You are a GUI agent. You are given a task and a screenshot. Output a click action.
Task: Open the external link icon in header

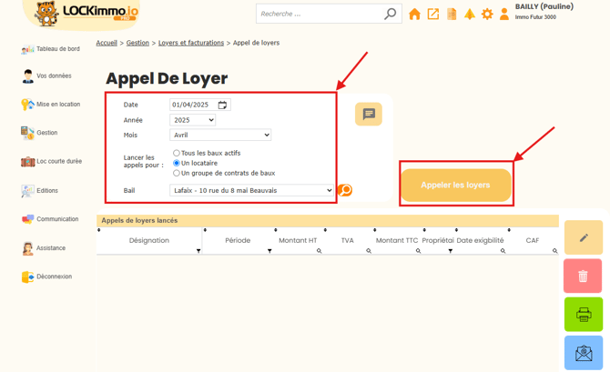tap(433, 14)
